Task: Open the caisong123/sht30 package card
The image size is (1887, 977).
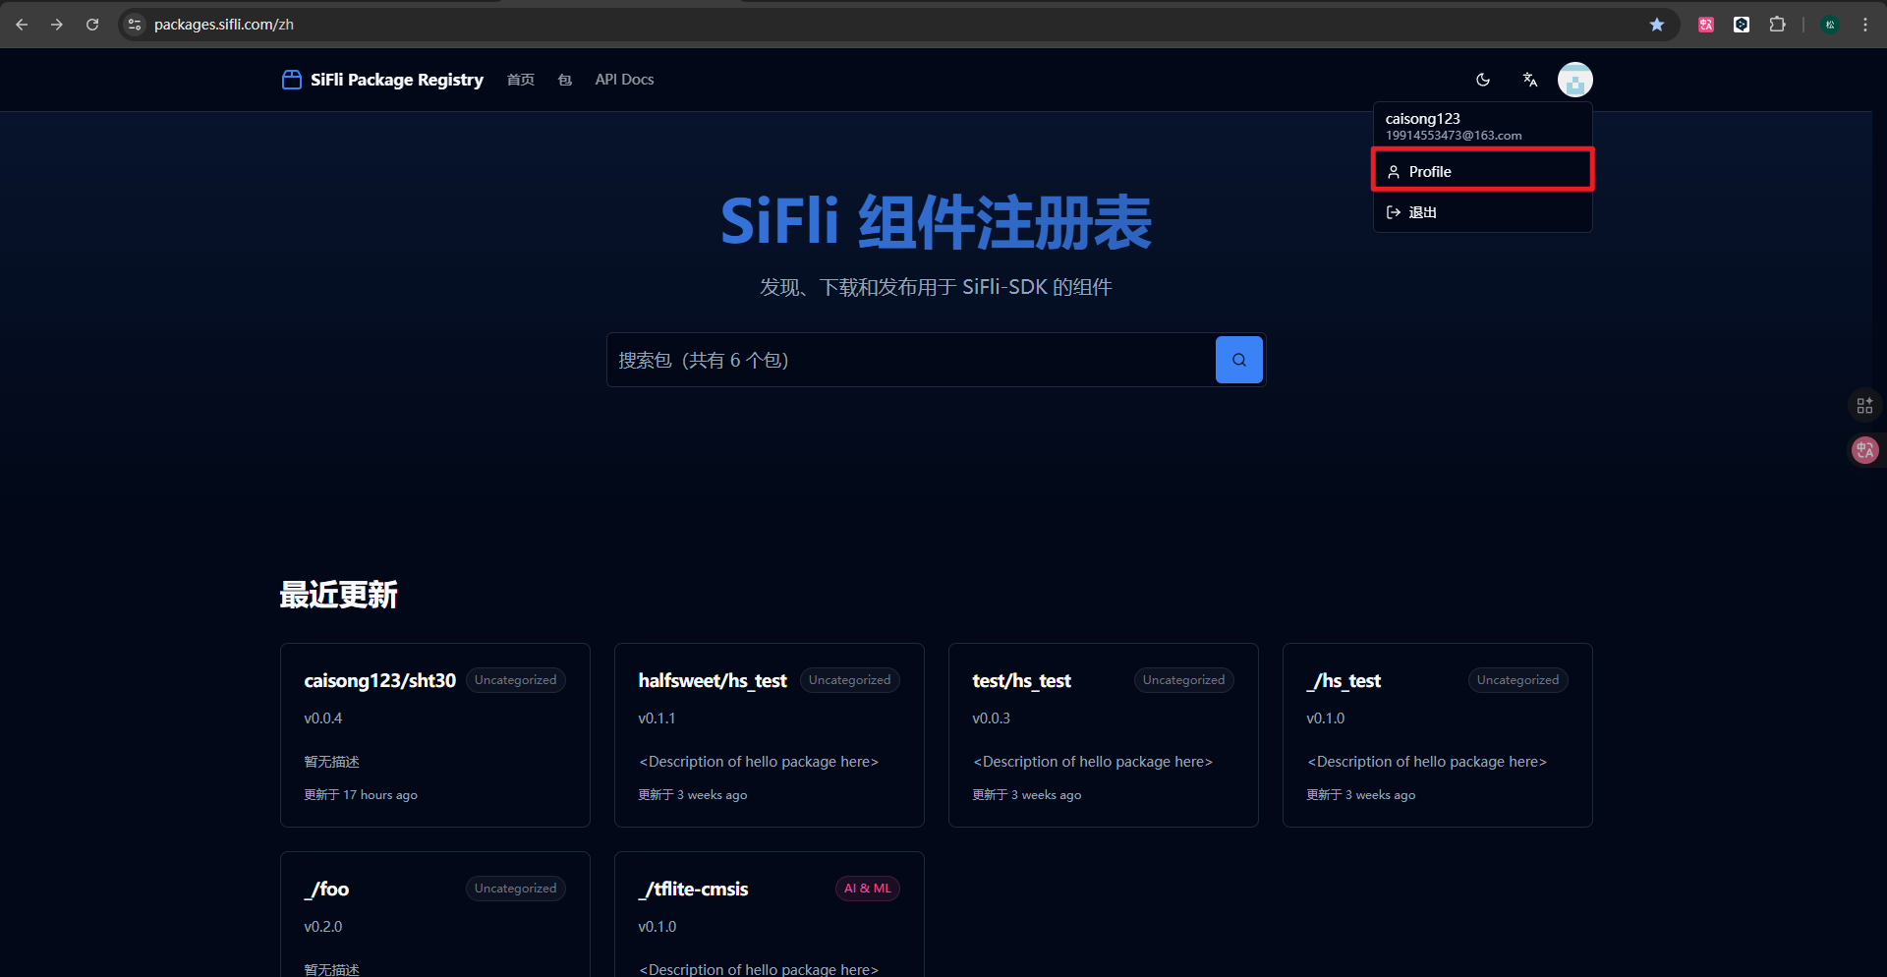Action: pos(434,734)
